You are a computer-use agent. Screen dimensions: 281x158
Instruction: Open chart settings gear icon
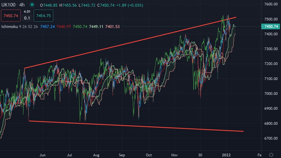[x=271, y=155]
